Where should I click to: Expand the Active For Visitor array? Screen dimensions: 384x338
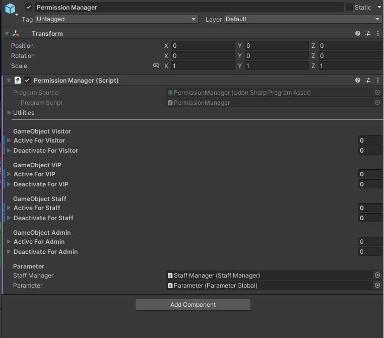click(x=9, y=140)
